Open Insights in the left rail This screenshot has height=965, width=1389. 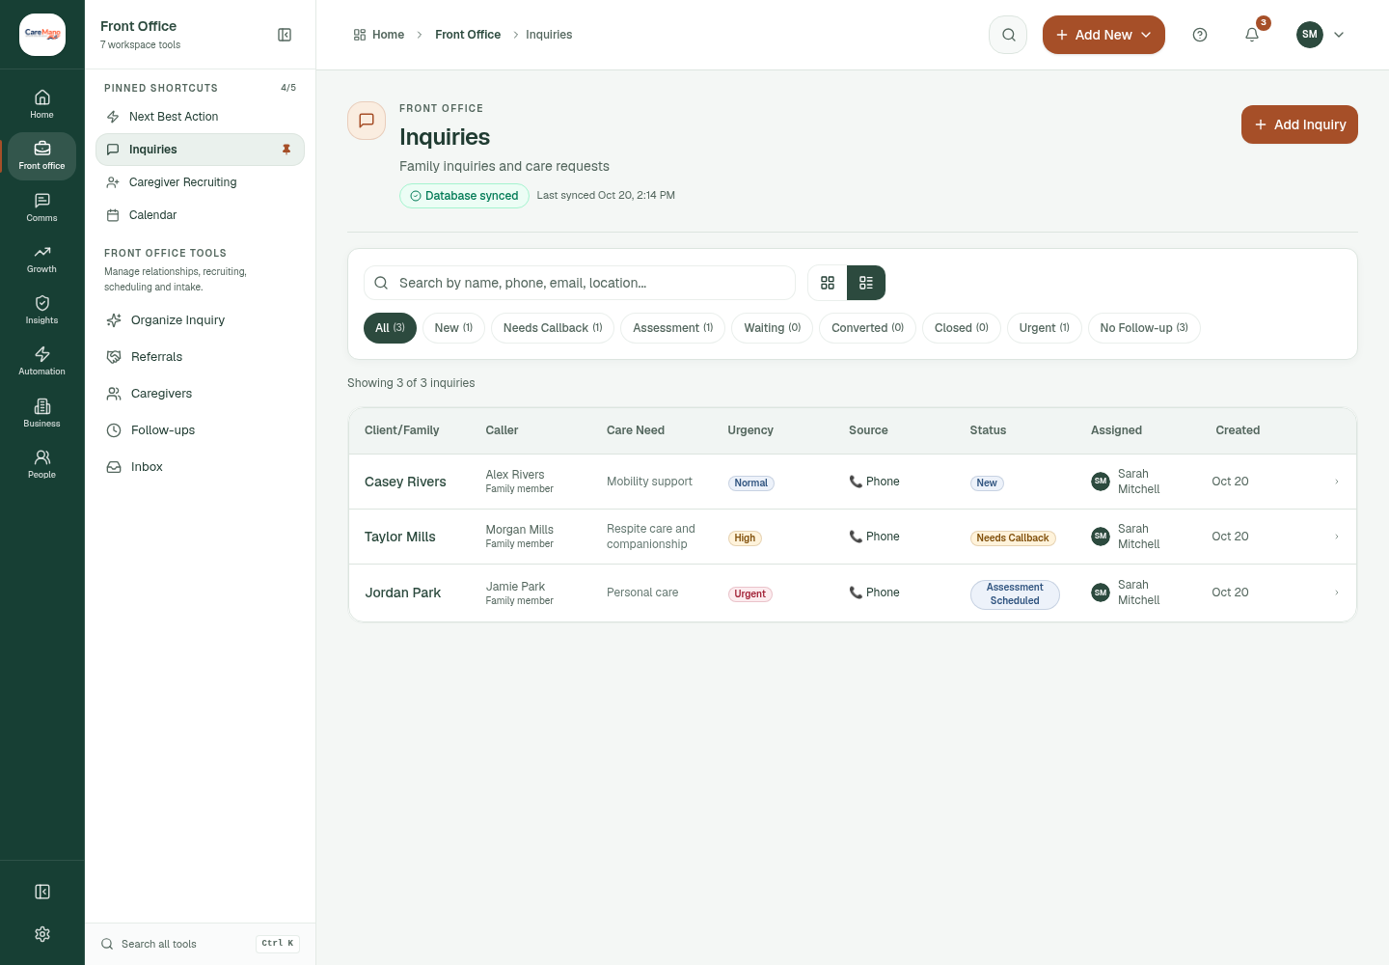point(41,310)
